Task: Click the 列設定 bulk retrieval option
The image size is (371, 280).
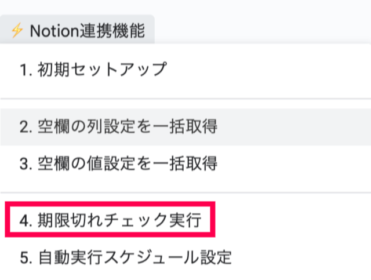Action: [x=119, y=127]
